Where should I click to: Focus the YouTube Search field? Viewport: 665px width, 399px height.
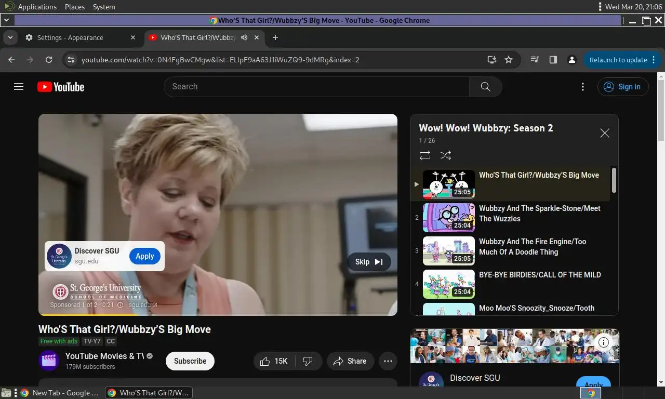[x=317, y=87]
